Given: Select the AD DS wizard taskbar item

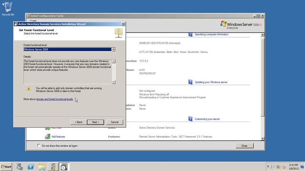Looking at the screenshot, I should click(64, 167).
